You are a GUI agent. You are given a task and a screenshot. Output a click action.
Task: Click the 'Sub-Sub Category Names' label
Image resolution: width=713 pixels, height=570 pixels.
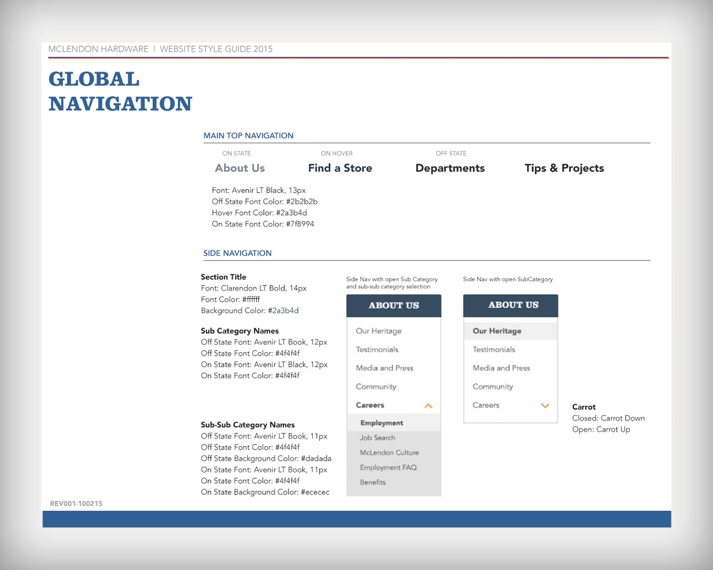tap(248, 425)
